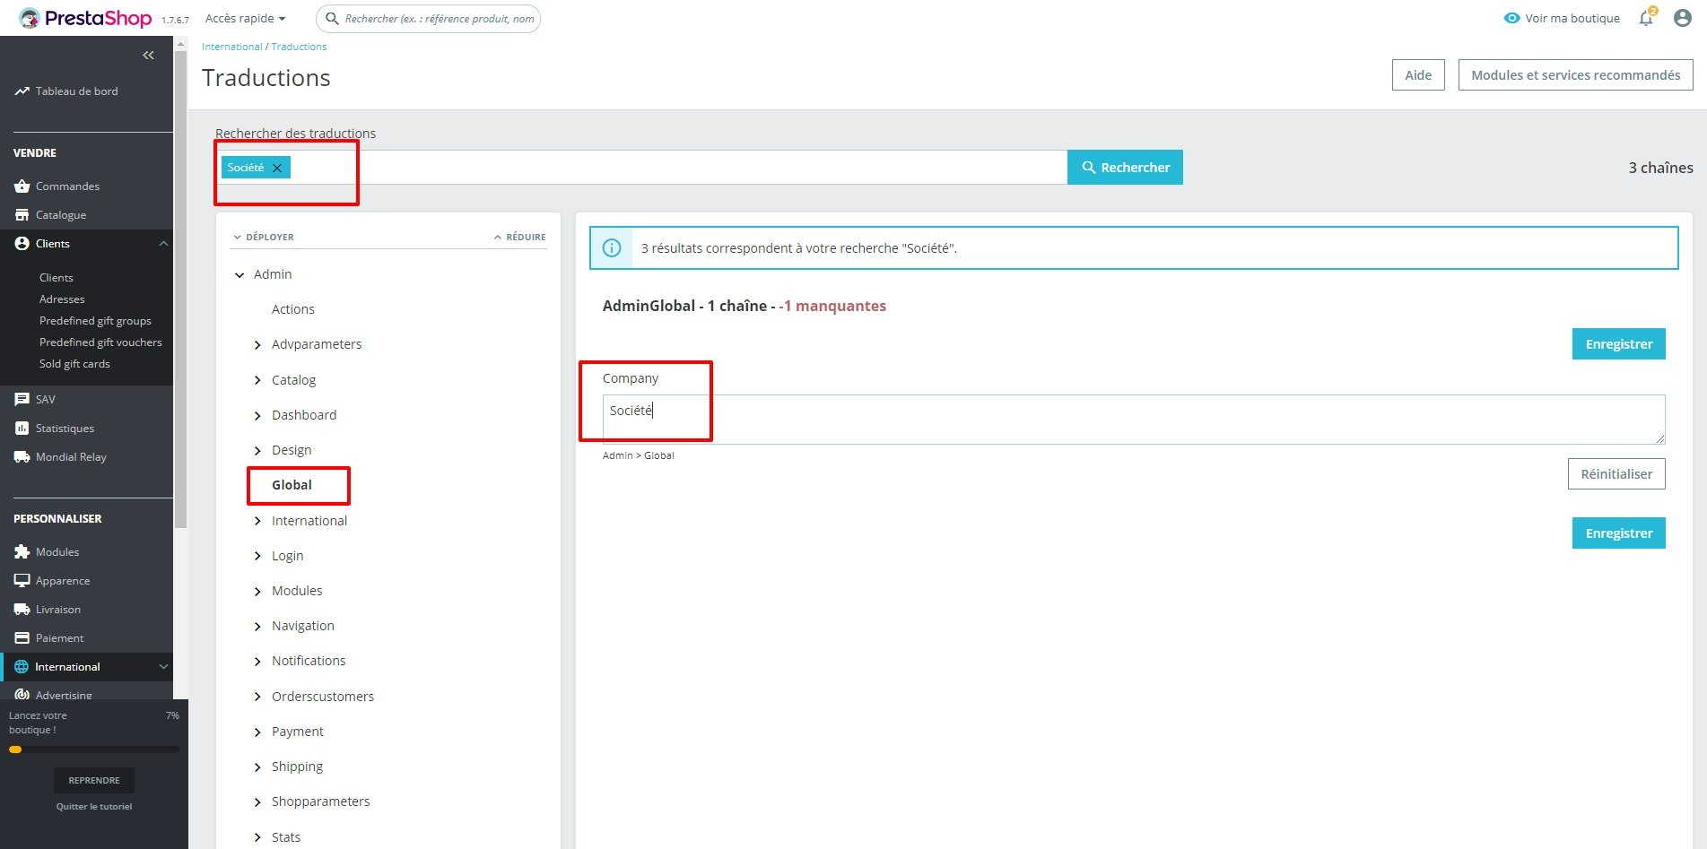Click the Reprendre tutorial button
1707x849 pixels.
click(94, 780)
